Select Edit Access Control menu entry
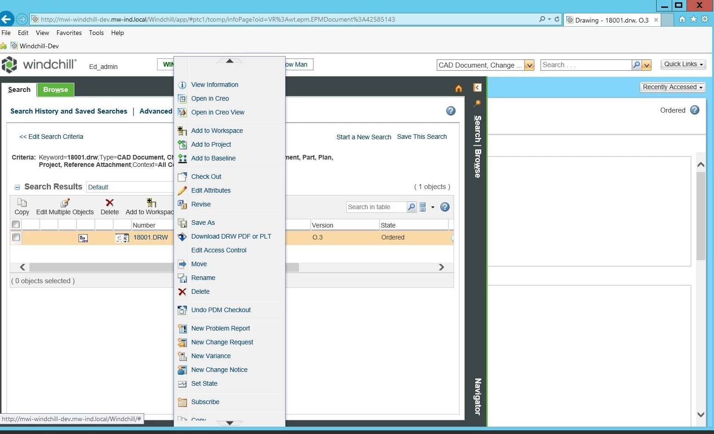Image resolution: width=714 pixels, height=434 pixels. point(219,250)
